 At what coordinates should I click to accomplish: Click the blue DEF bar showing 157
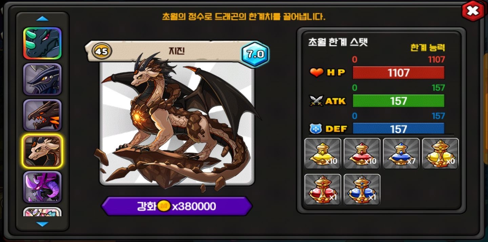tap(399, 128)
